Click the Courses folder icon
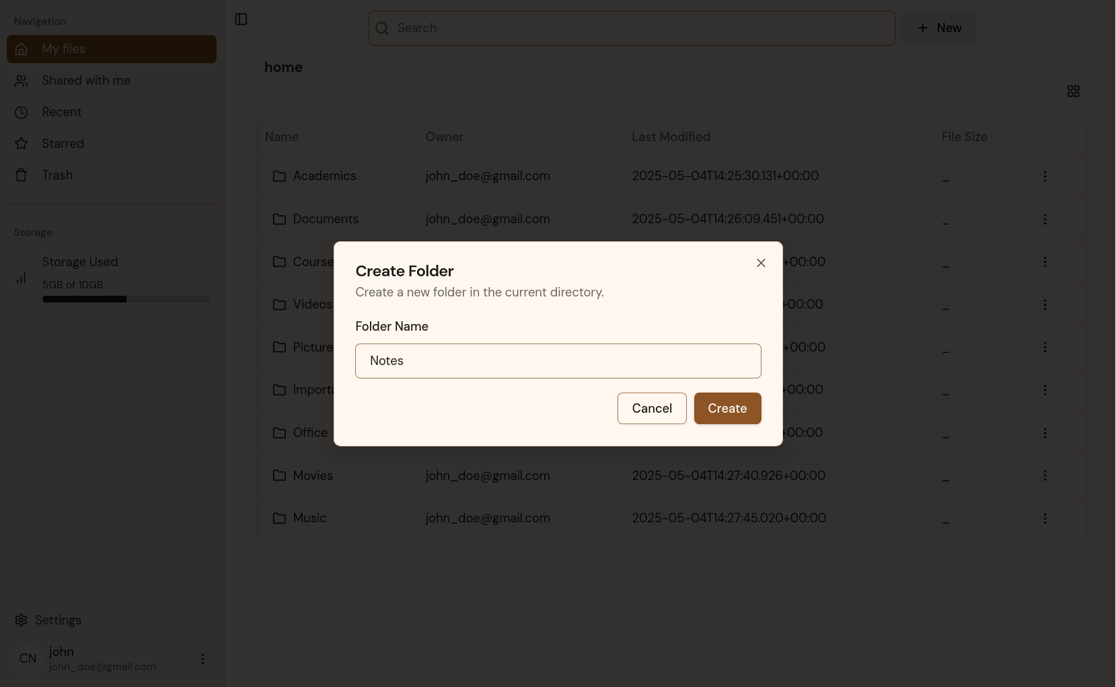Screen dimensions: 1116x687 tap(279, 262)
